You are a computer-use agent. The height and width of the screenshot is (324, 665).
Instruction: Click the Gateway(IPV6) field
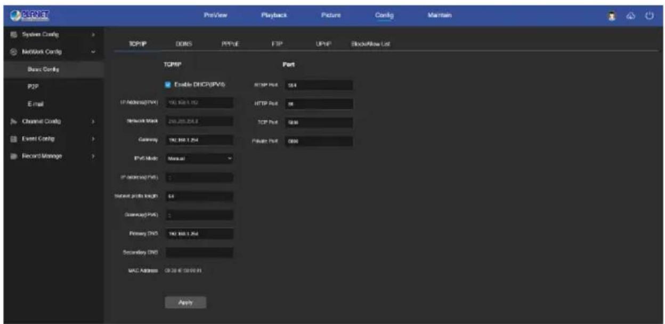(199, 215)
